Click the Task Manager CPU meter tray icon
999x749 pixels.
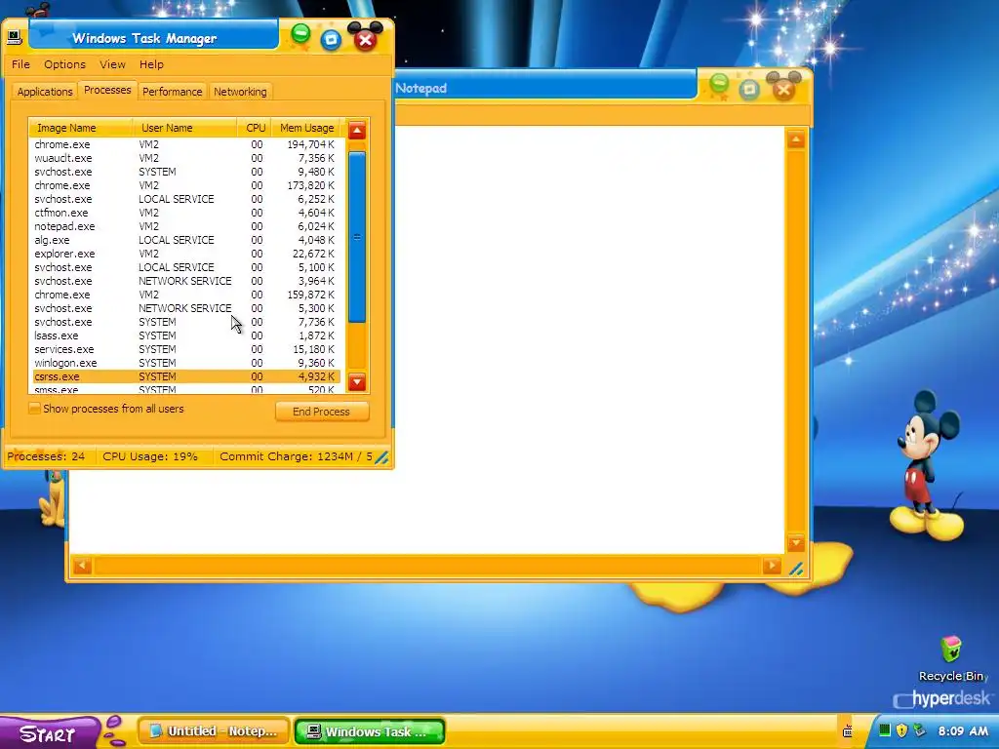884,730
